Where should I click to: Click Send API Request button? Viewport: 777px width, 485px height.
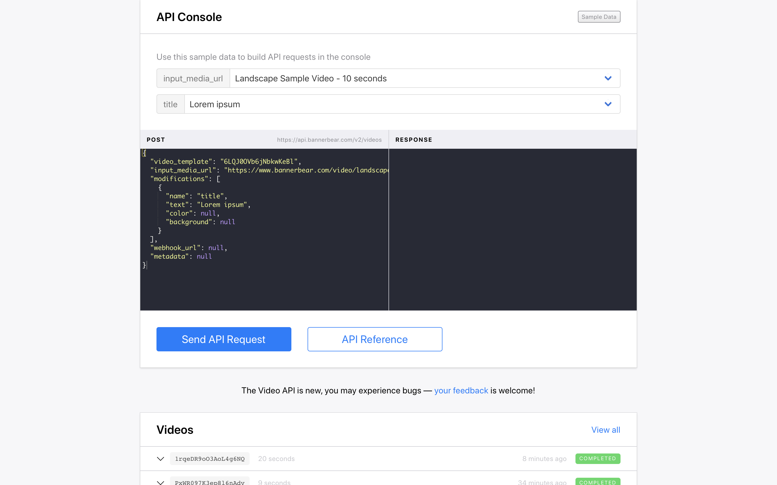[223, 339]
